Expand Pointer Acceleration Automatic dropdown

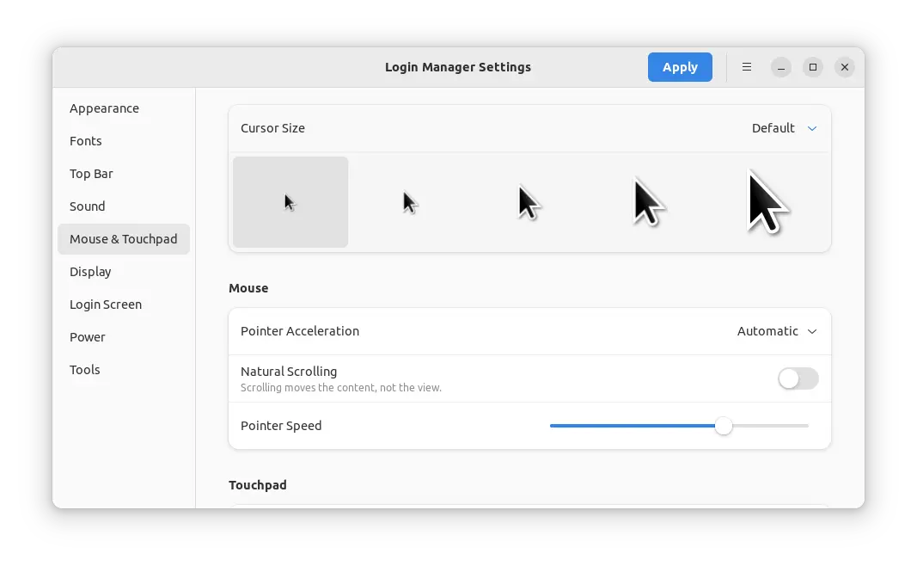(777, 331)
